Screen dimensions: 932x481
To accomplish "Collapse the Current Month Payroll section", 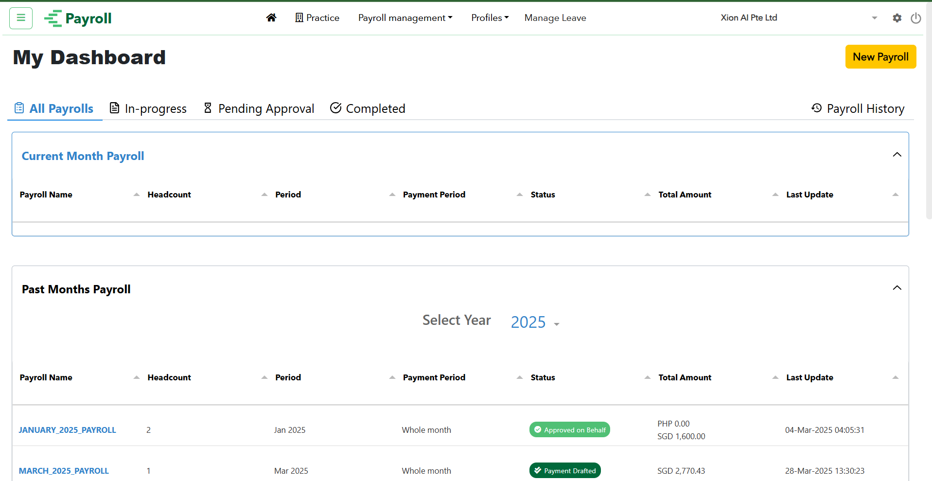I will click(x=897, y=155).
